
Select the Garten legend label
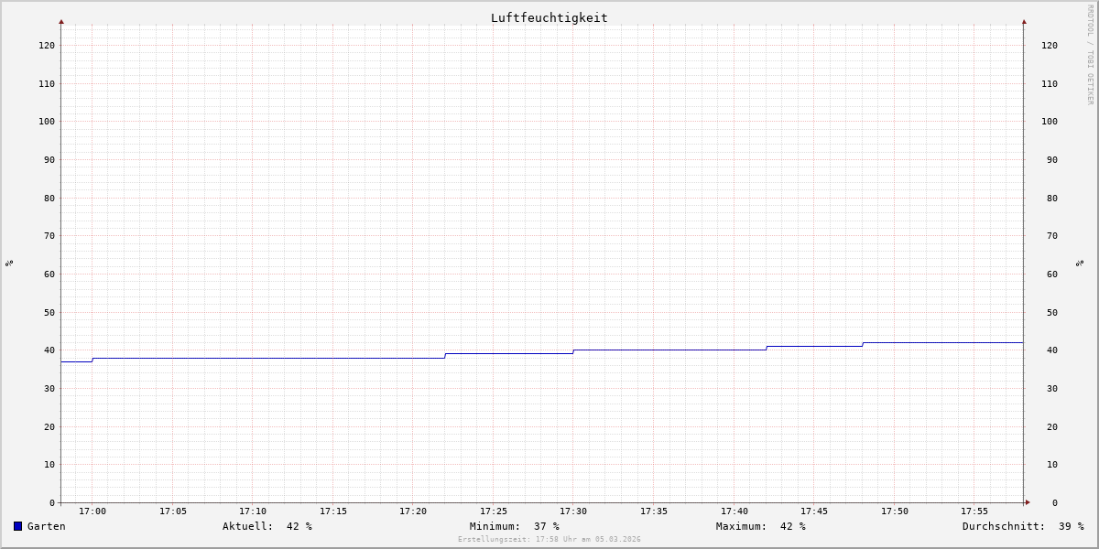tap(47, 526)
